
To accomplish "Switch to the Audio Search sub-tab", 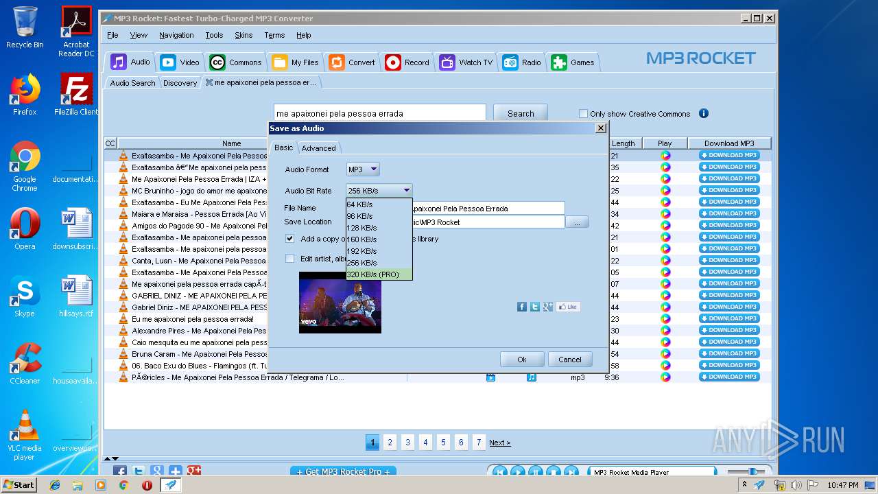I will click(132, 83).
